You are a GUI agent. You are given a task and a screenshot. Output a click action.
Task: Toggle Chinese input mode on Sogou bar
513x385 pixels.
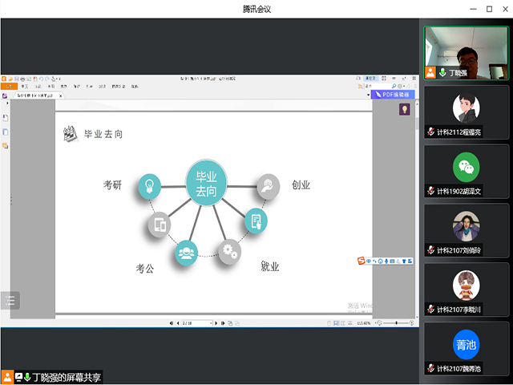tap(369, 261)
